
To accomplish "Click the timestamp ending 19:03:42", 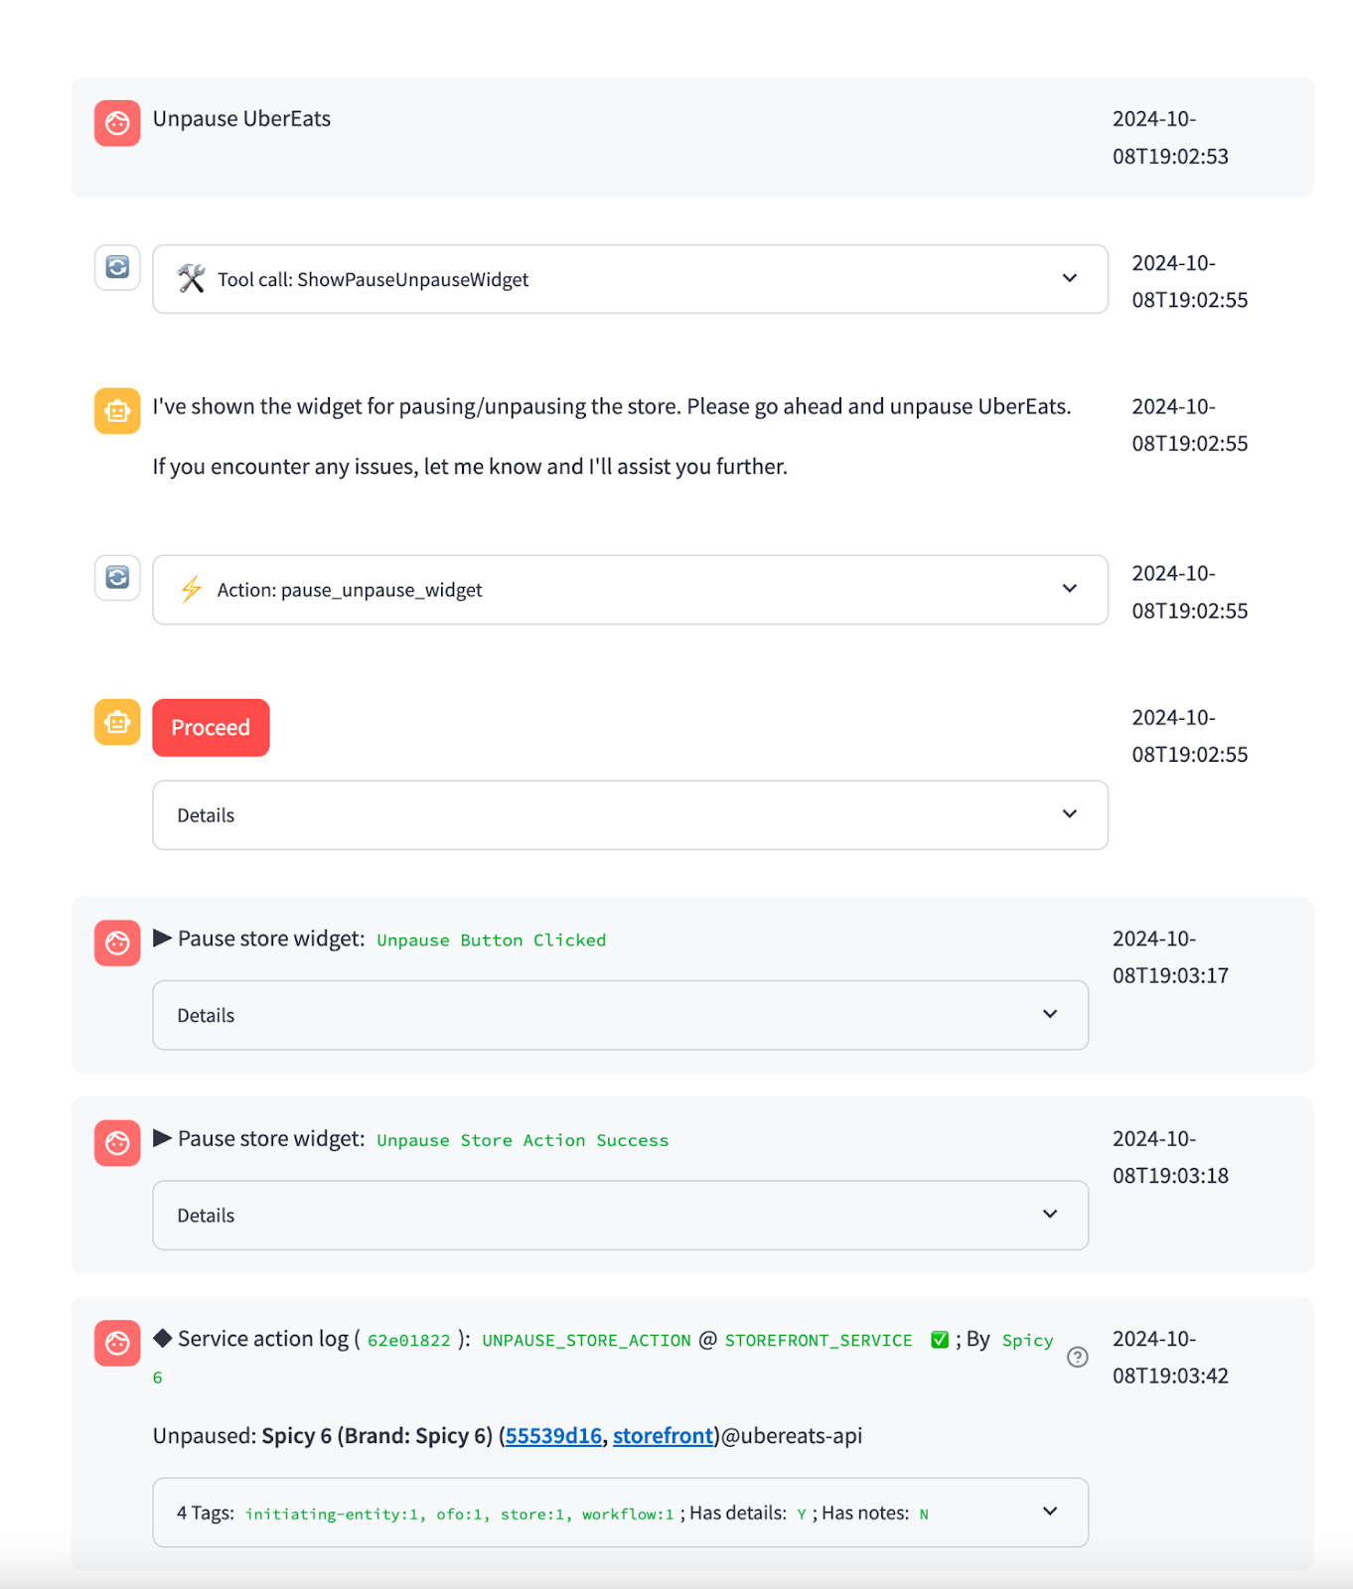I will point(1170,1358).
